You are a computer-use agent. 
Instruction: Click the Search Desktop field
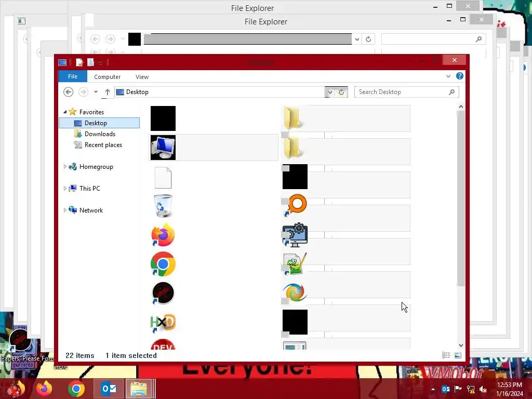pos(406,92)
